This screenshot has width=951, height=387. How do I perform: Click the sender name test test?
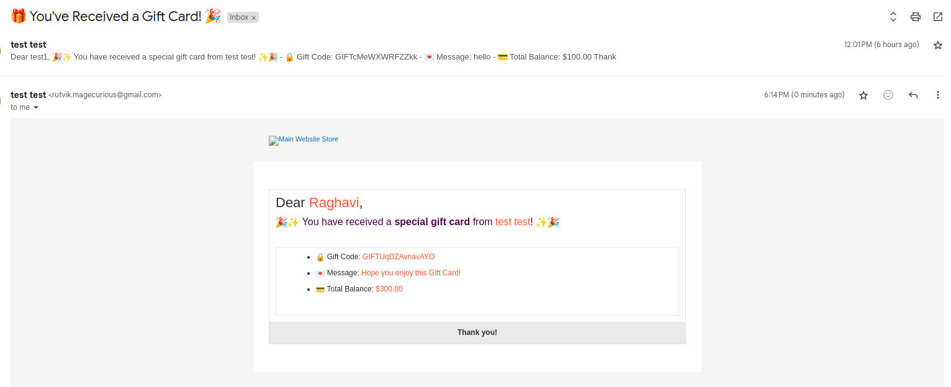pyautogui.click(x=28, y=94)
